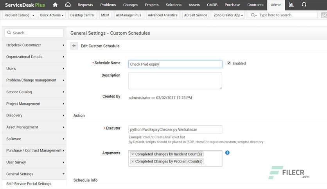This screenshot has height=189, width=327.
Task: Click the Schedule Name input field
Action: 175,64
